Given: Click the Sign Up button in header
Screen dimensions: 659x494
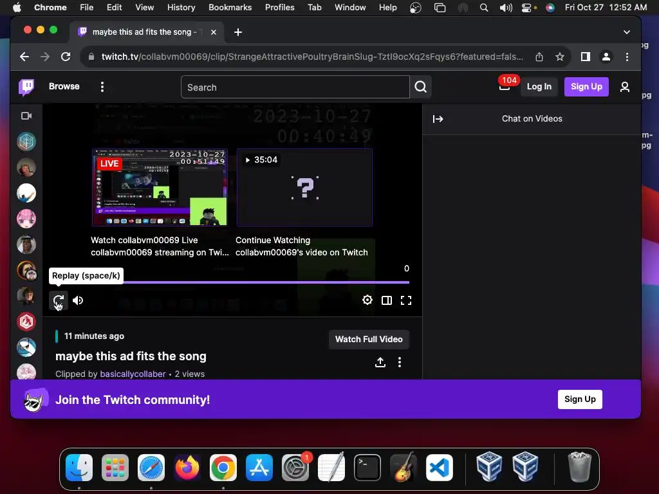Looking at the screenshot, I should click(586, 87).
